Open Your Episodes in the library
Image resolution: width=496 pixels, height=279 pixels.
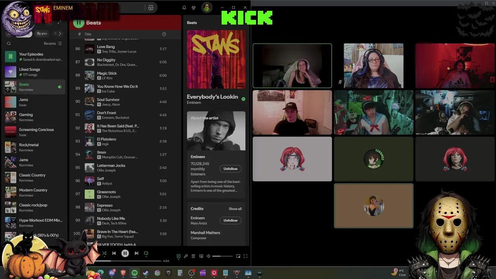click(35, 57)
